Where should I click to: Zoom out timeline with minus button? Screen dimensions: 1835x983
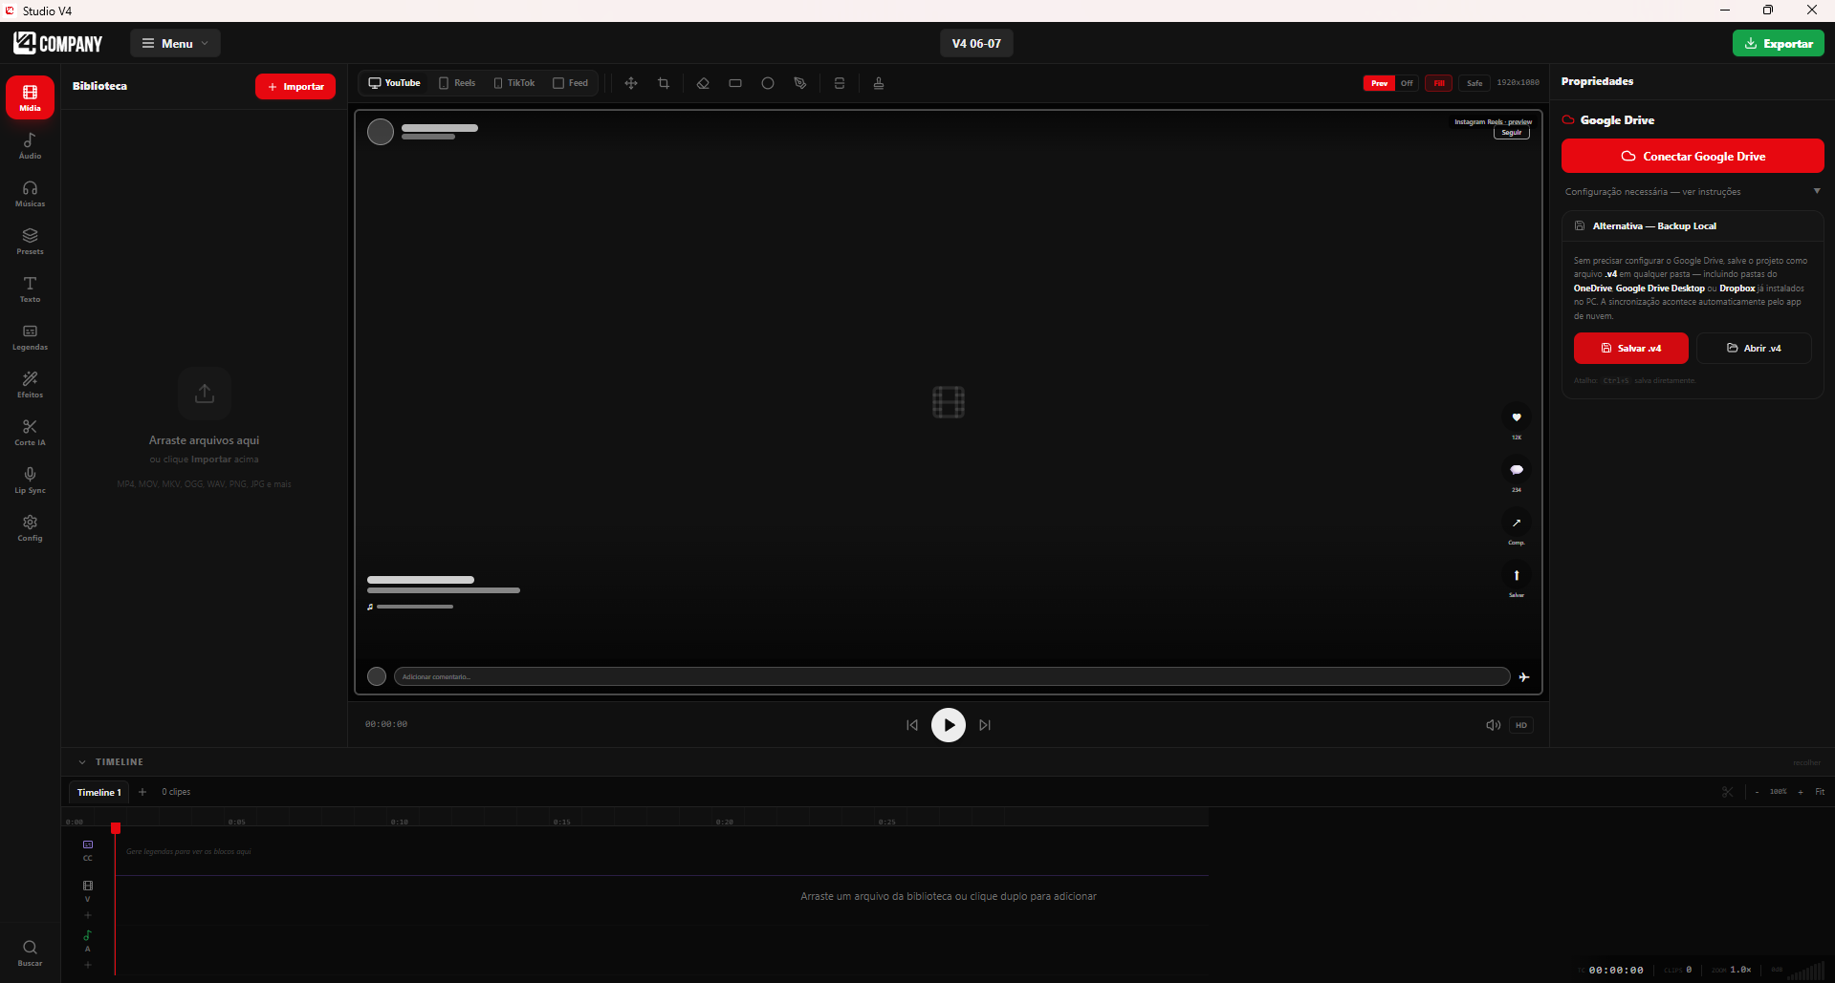point(1757,792)
